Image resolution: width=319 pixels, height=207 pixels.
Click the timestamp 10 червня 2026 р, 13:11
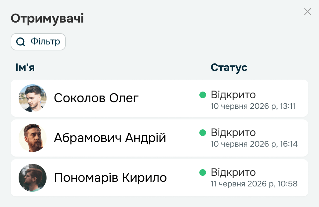tap(253, 106)
